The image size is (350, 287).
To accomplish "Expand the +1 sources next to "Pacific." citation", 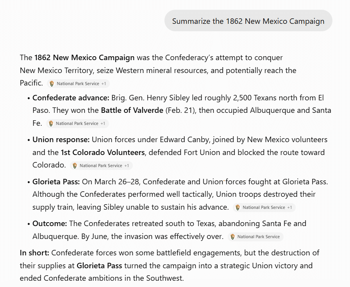I will [104, 84].
